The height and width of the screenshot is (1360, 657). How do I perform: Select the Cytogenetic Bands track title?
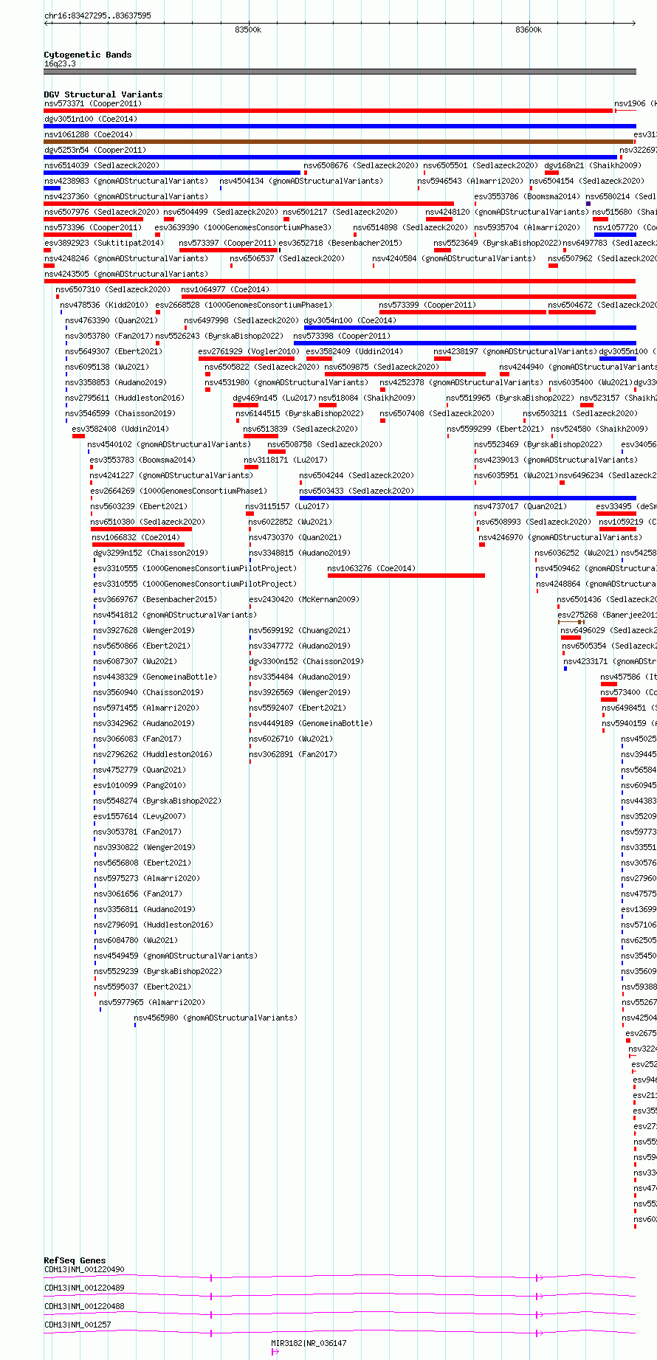[88, 55]
